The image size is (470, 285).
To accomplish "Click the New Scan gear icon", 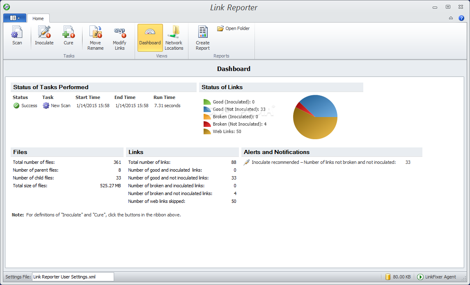I will pos(46,106).
